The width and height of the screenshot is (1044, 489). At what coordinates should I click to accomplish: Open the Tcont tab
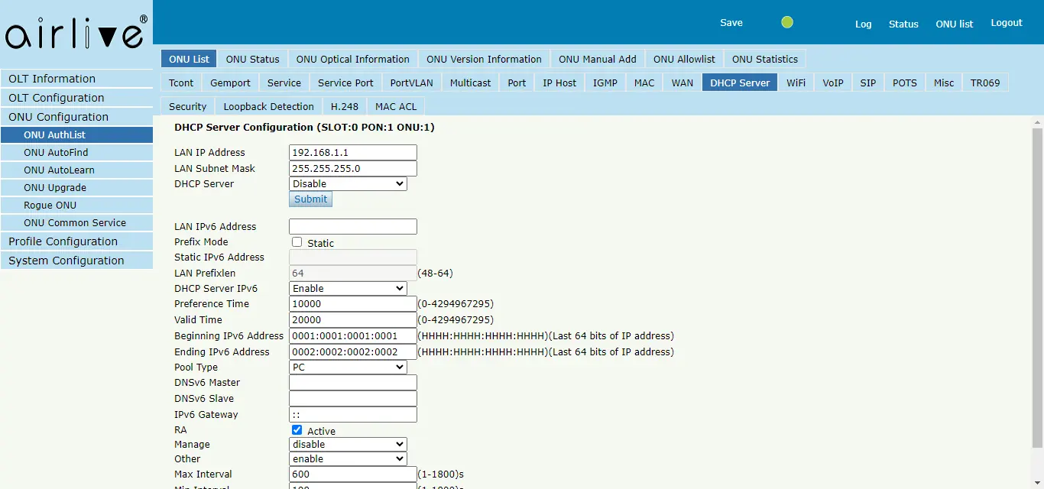tap(181, 83)
